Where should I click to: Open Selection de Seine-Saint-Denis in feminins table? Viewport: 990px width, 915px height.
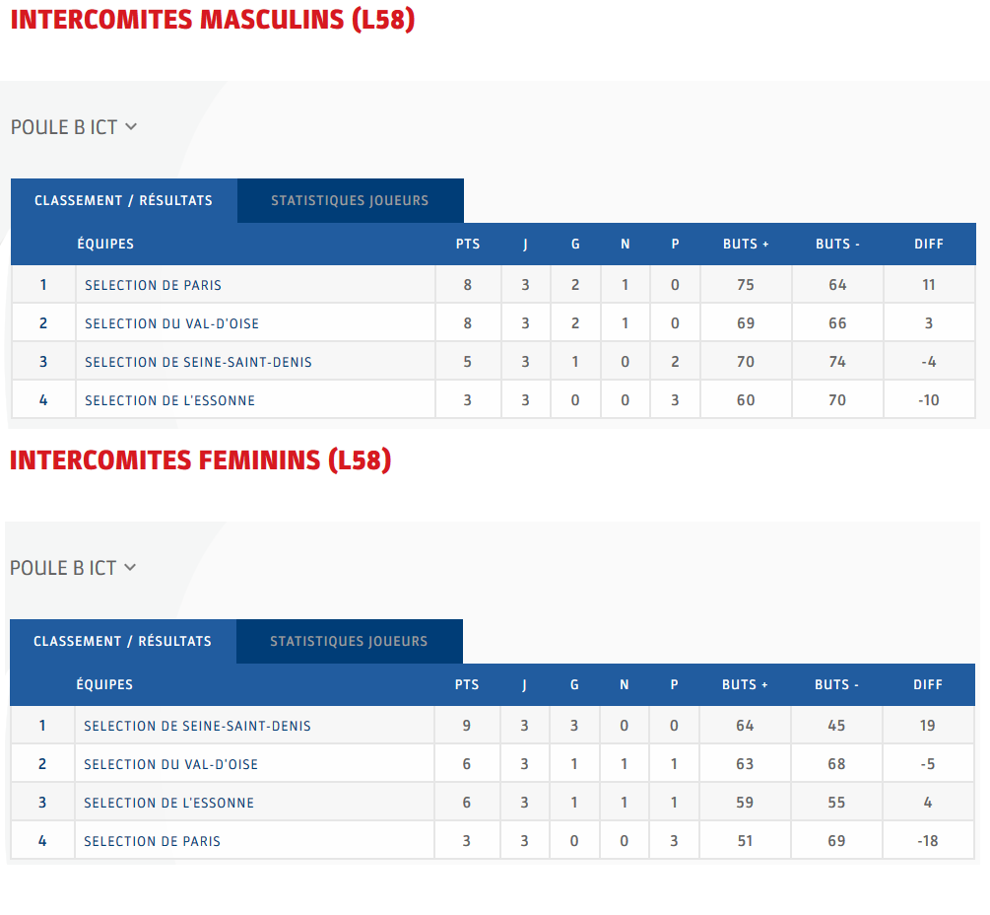[x=198, y=726]
